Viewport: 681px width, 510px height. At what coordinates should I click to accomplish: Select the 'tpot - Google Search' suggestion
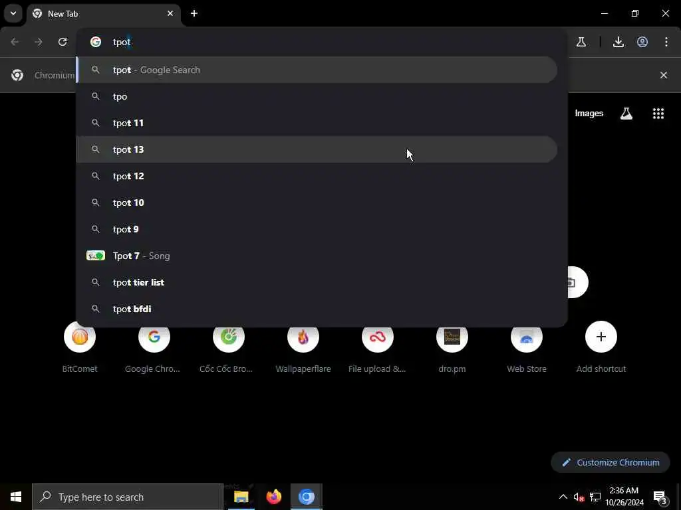pyautogui.click(x=317, y=70)
